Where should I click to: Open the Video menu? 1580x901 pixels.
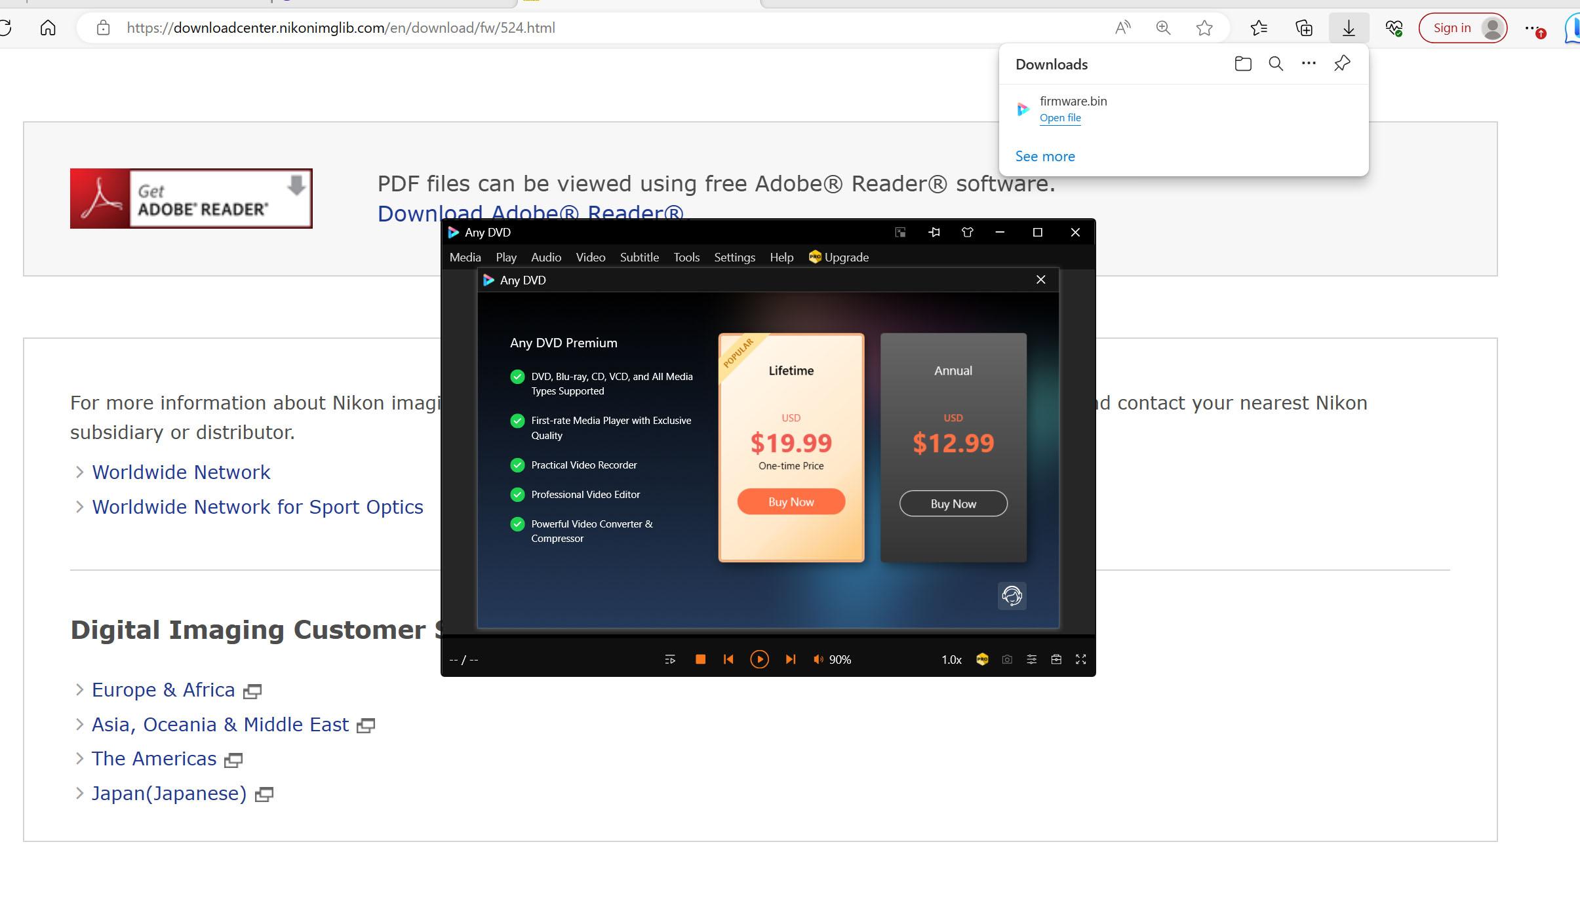(591, 258)
